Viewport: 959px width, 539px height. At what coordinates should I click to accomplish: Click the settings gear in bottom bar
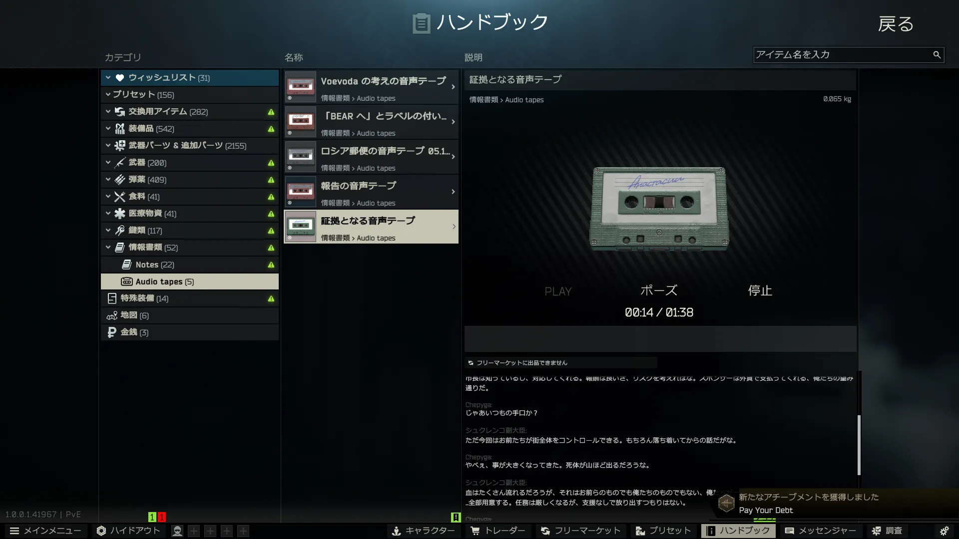tap(944, 531)
